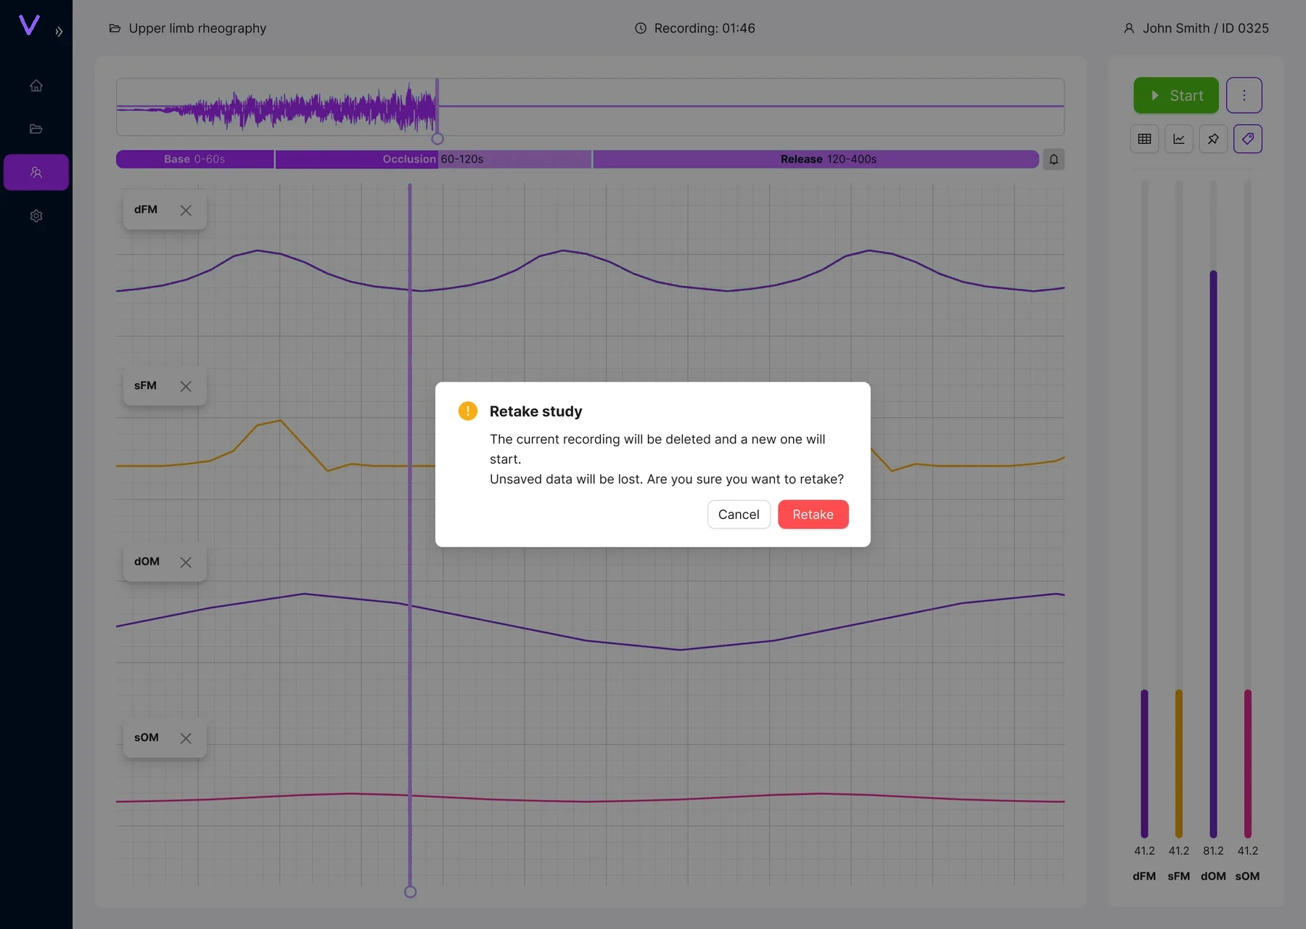
Task: Cancel the retake study dialog
Action: tap(739, 515)
